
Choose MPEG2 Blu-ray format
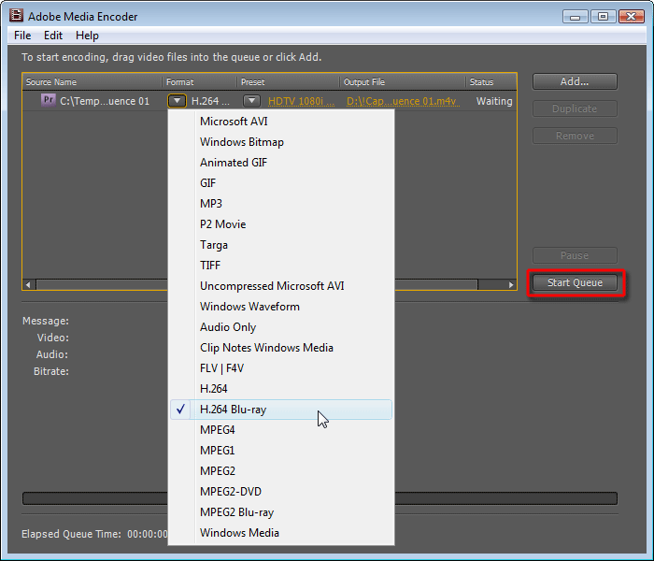(x=281, y=512)
